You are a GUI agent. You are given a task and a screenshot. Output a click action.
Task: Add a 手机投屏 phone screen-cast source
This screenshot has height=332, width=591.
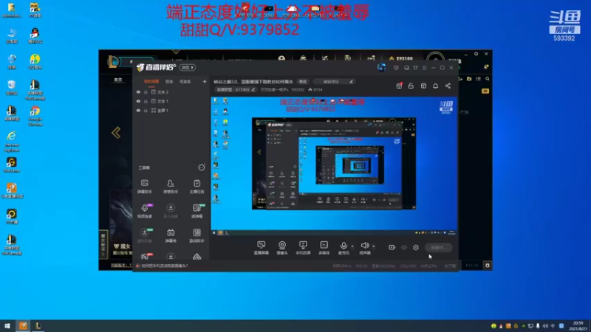point(303,248)
